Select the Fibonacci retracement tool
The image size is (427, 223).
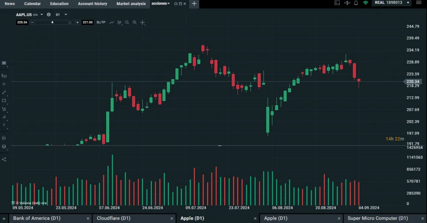[x=4, y=109]
